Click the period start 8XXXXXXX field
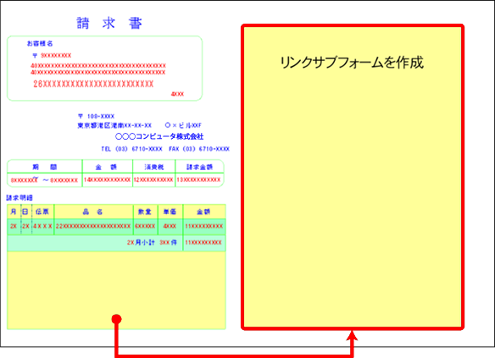The width and height of the screenshot is (495, 358). pos(25,180)
